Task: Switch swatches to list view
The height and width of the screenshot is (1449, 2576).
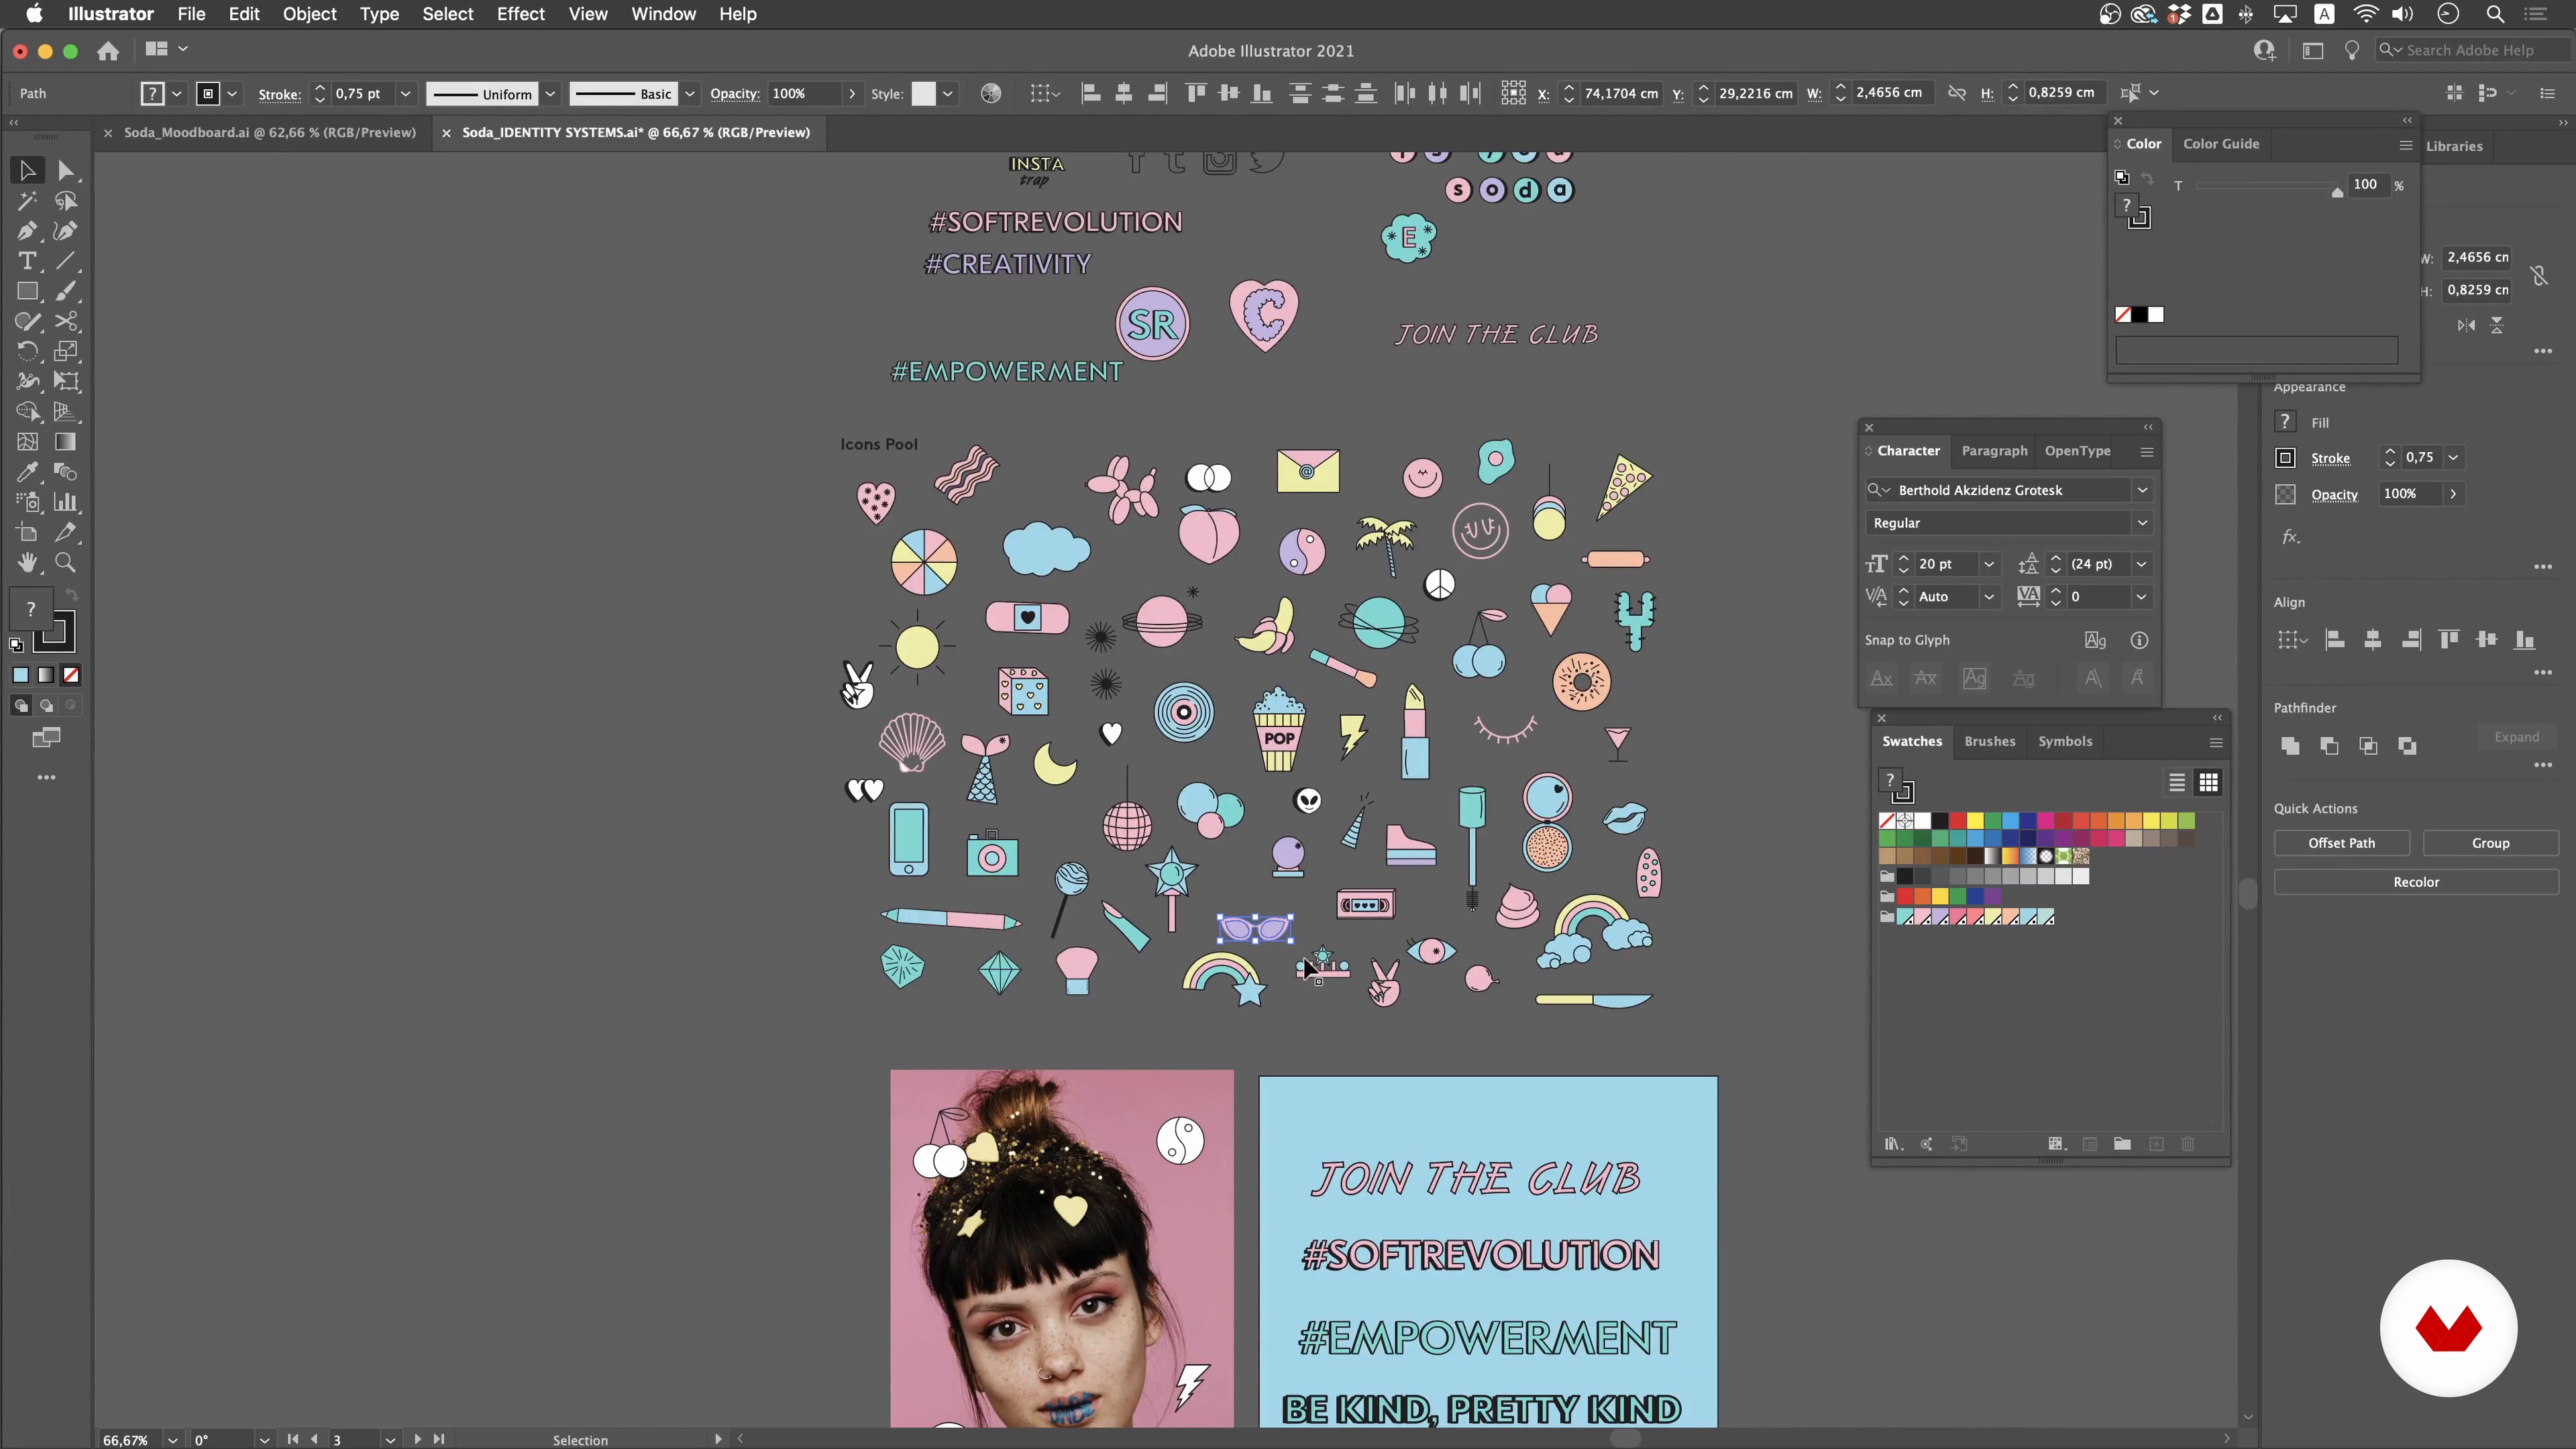Action: (2176, 782)
